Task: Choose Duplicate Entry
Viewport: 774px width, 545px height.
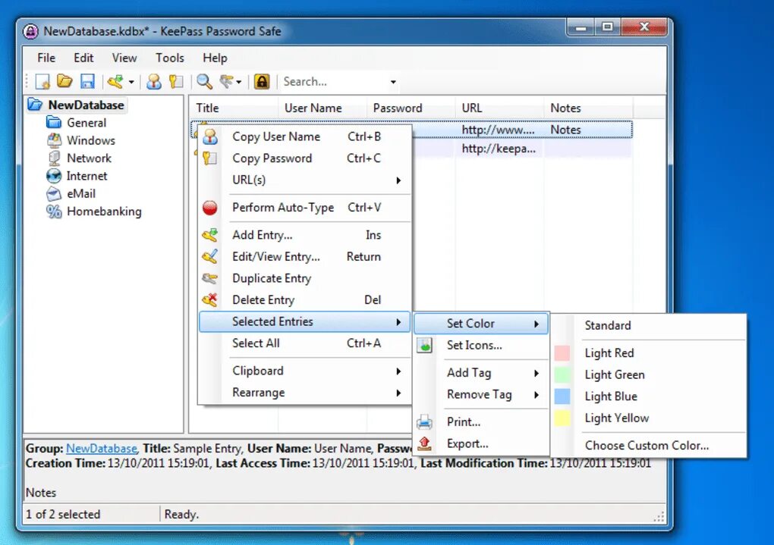Action: [304, 279]
